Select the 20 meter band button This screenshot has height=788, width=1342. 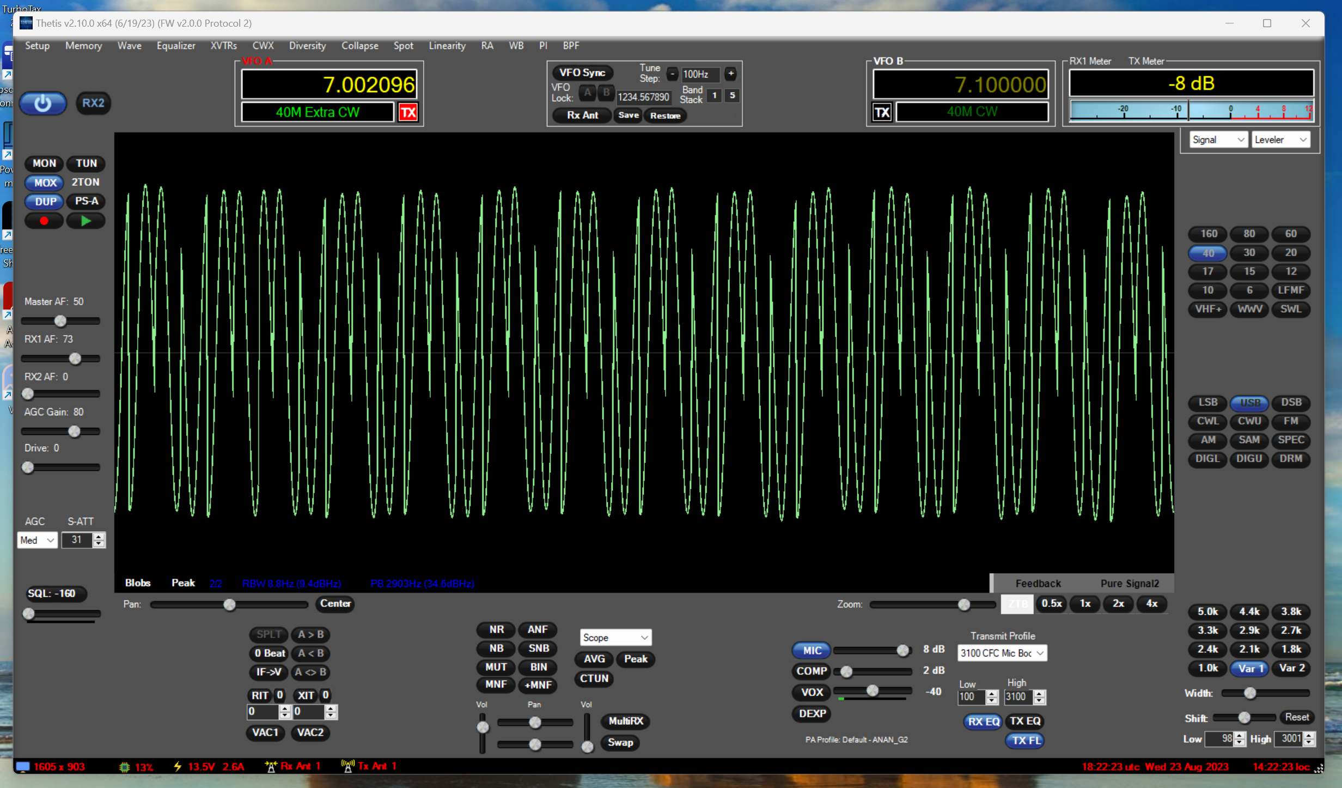point(1290,253)
